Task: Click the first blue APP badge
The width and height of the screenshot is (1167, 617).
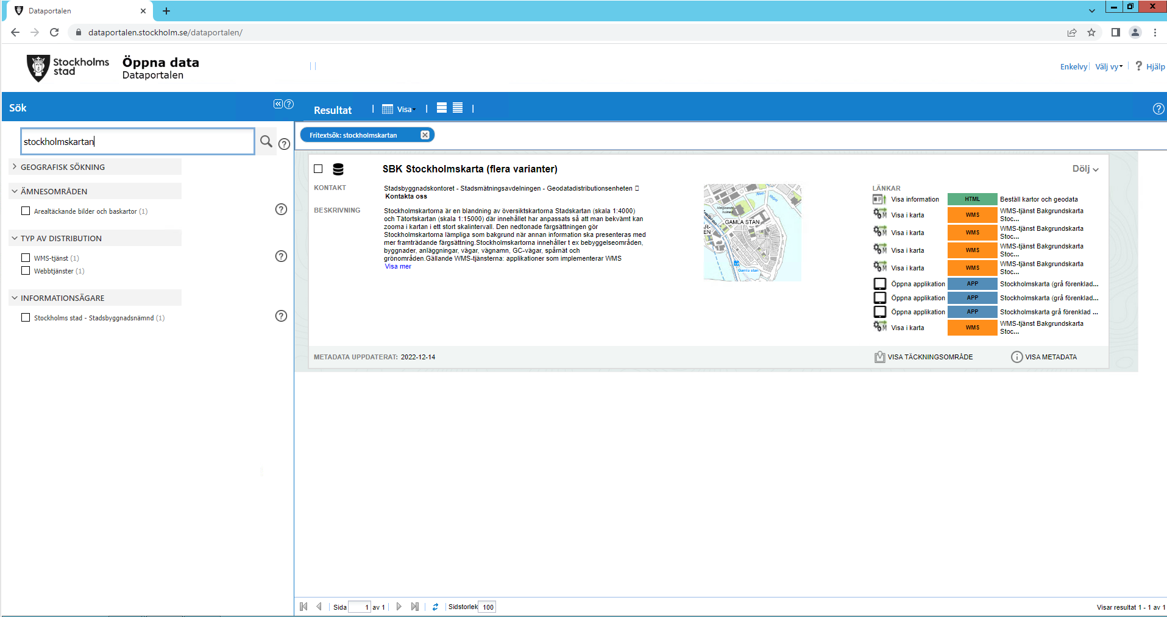Action: coord(972,284)
